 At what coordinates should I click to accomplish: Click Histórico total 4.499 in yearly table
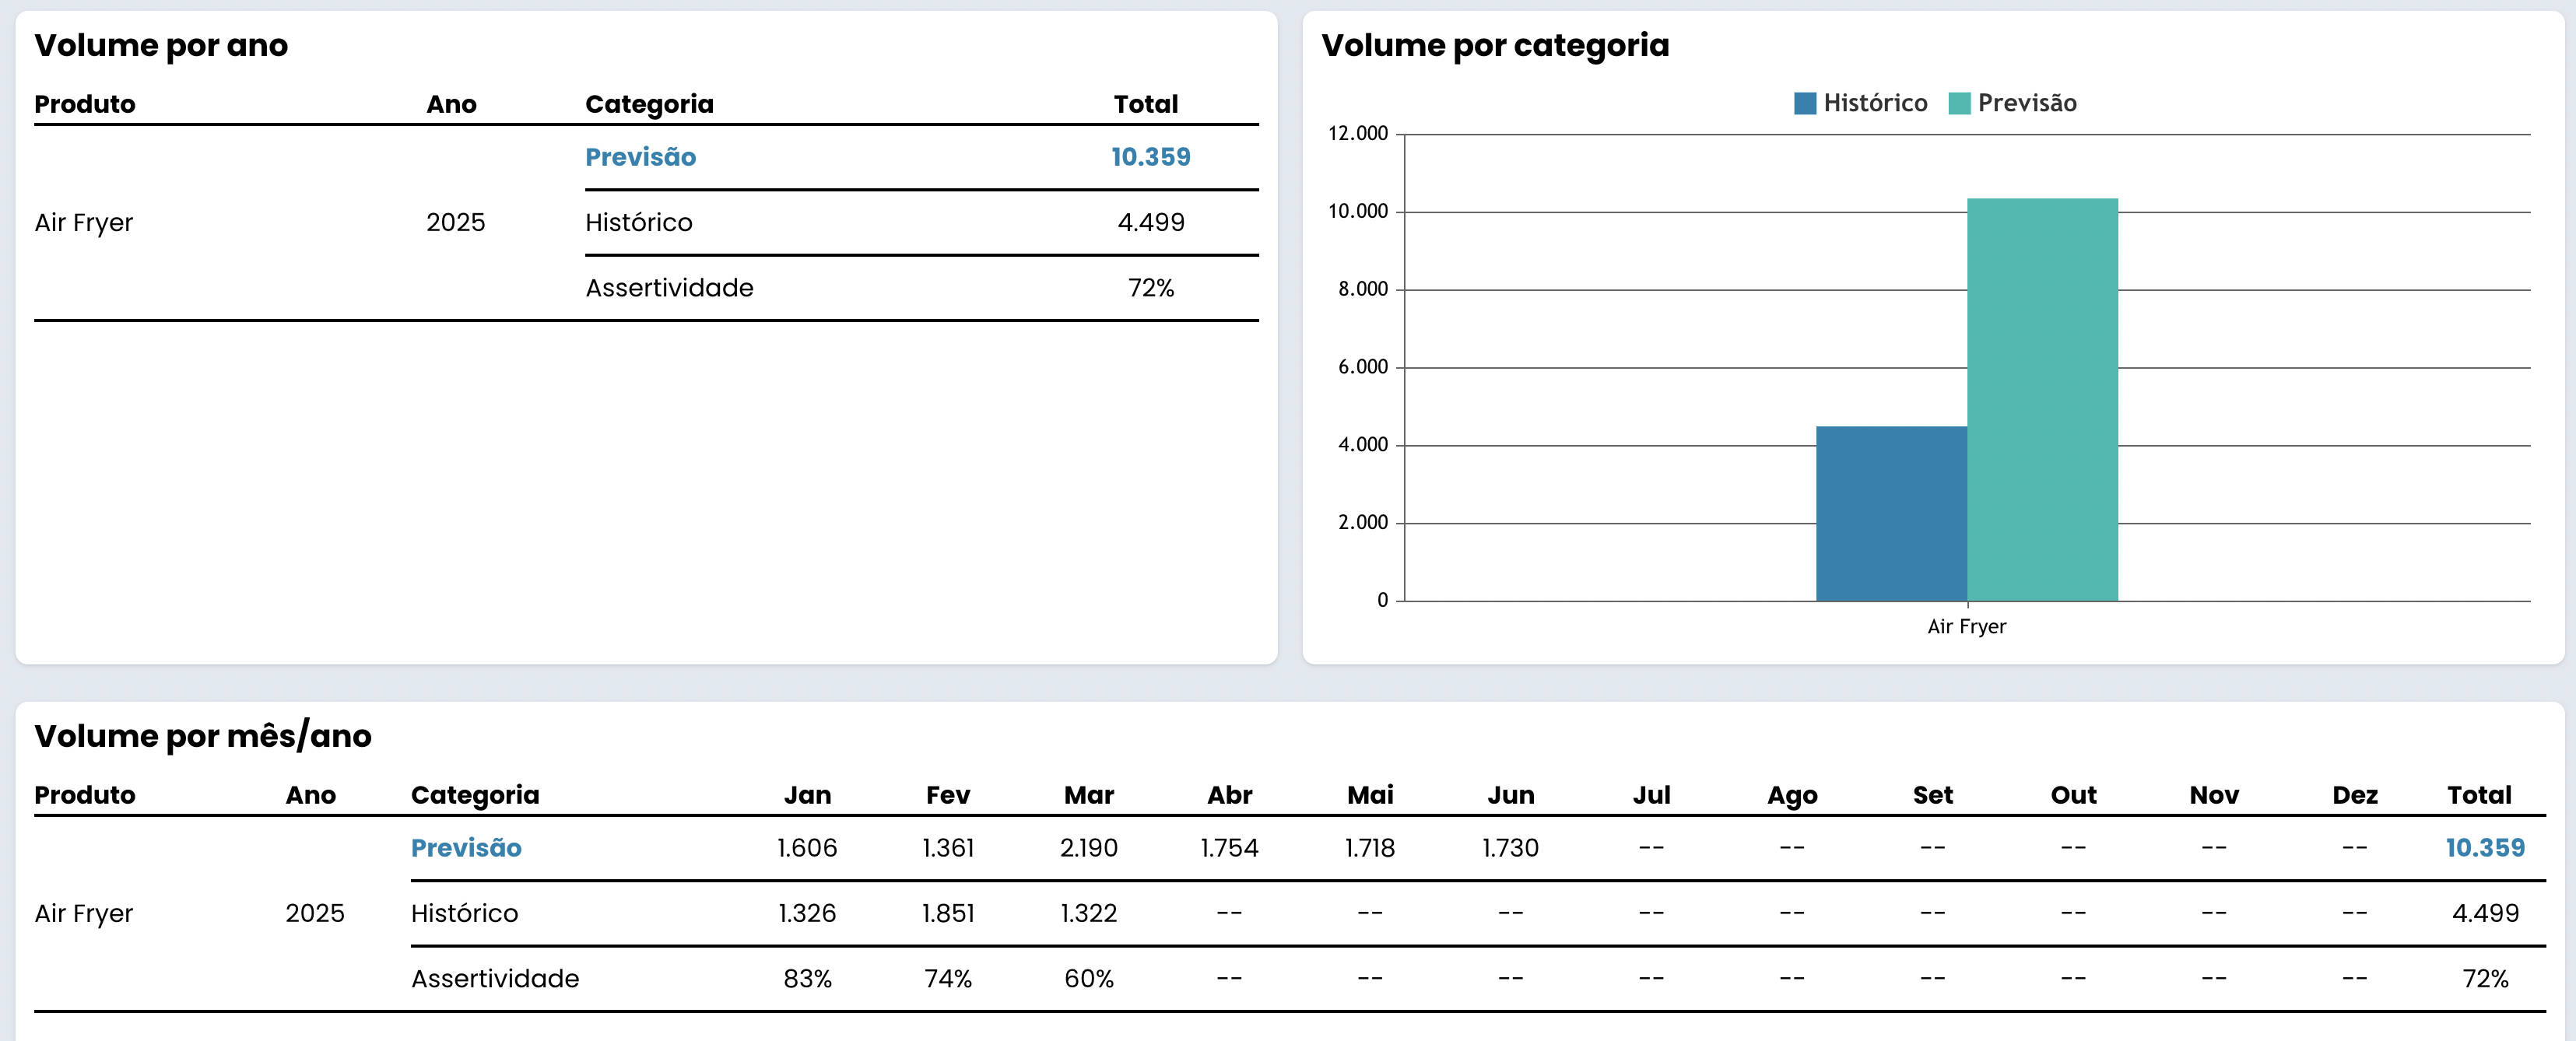pos(1151,222)
